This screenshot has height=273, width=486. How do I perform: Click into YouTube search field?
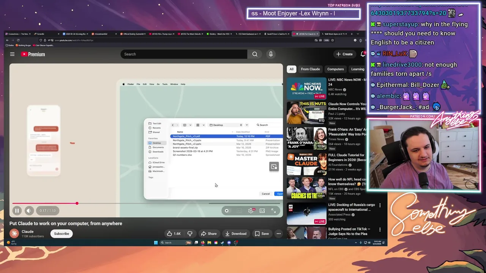184,54
